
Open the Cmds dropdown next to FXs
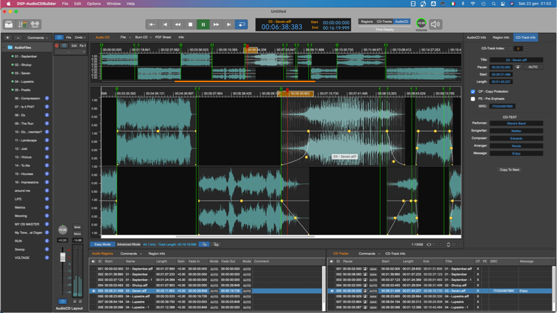80,37
